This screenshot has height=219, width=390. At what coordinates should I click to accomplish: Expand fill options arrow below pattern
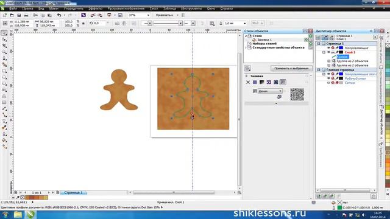click(276, 103)
